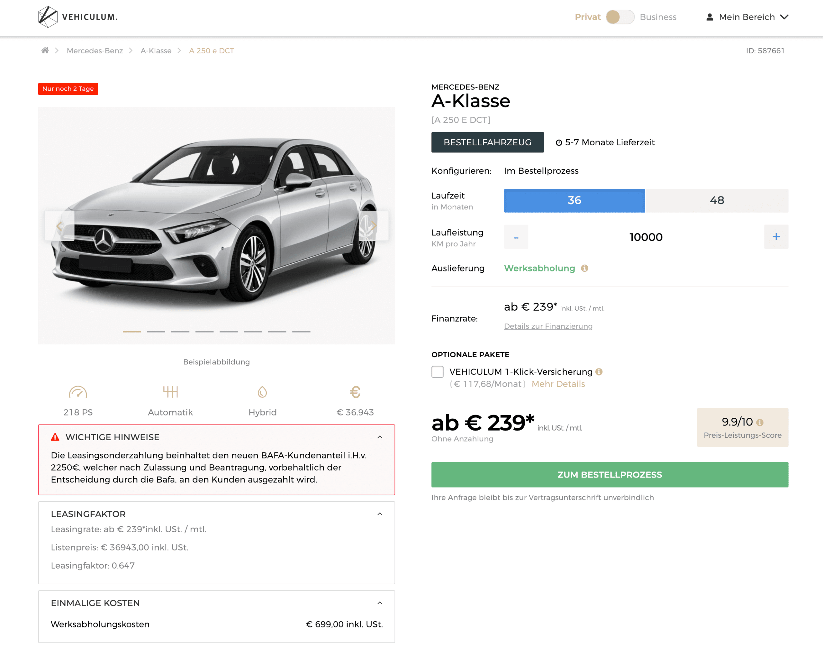The width and height of the screenshot is (823, 666).
Task: Click Nur noch 2 Tage badge
Action: click(68, 89)
